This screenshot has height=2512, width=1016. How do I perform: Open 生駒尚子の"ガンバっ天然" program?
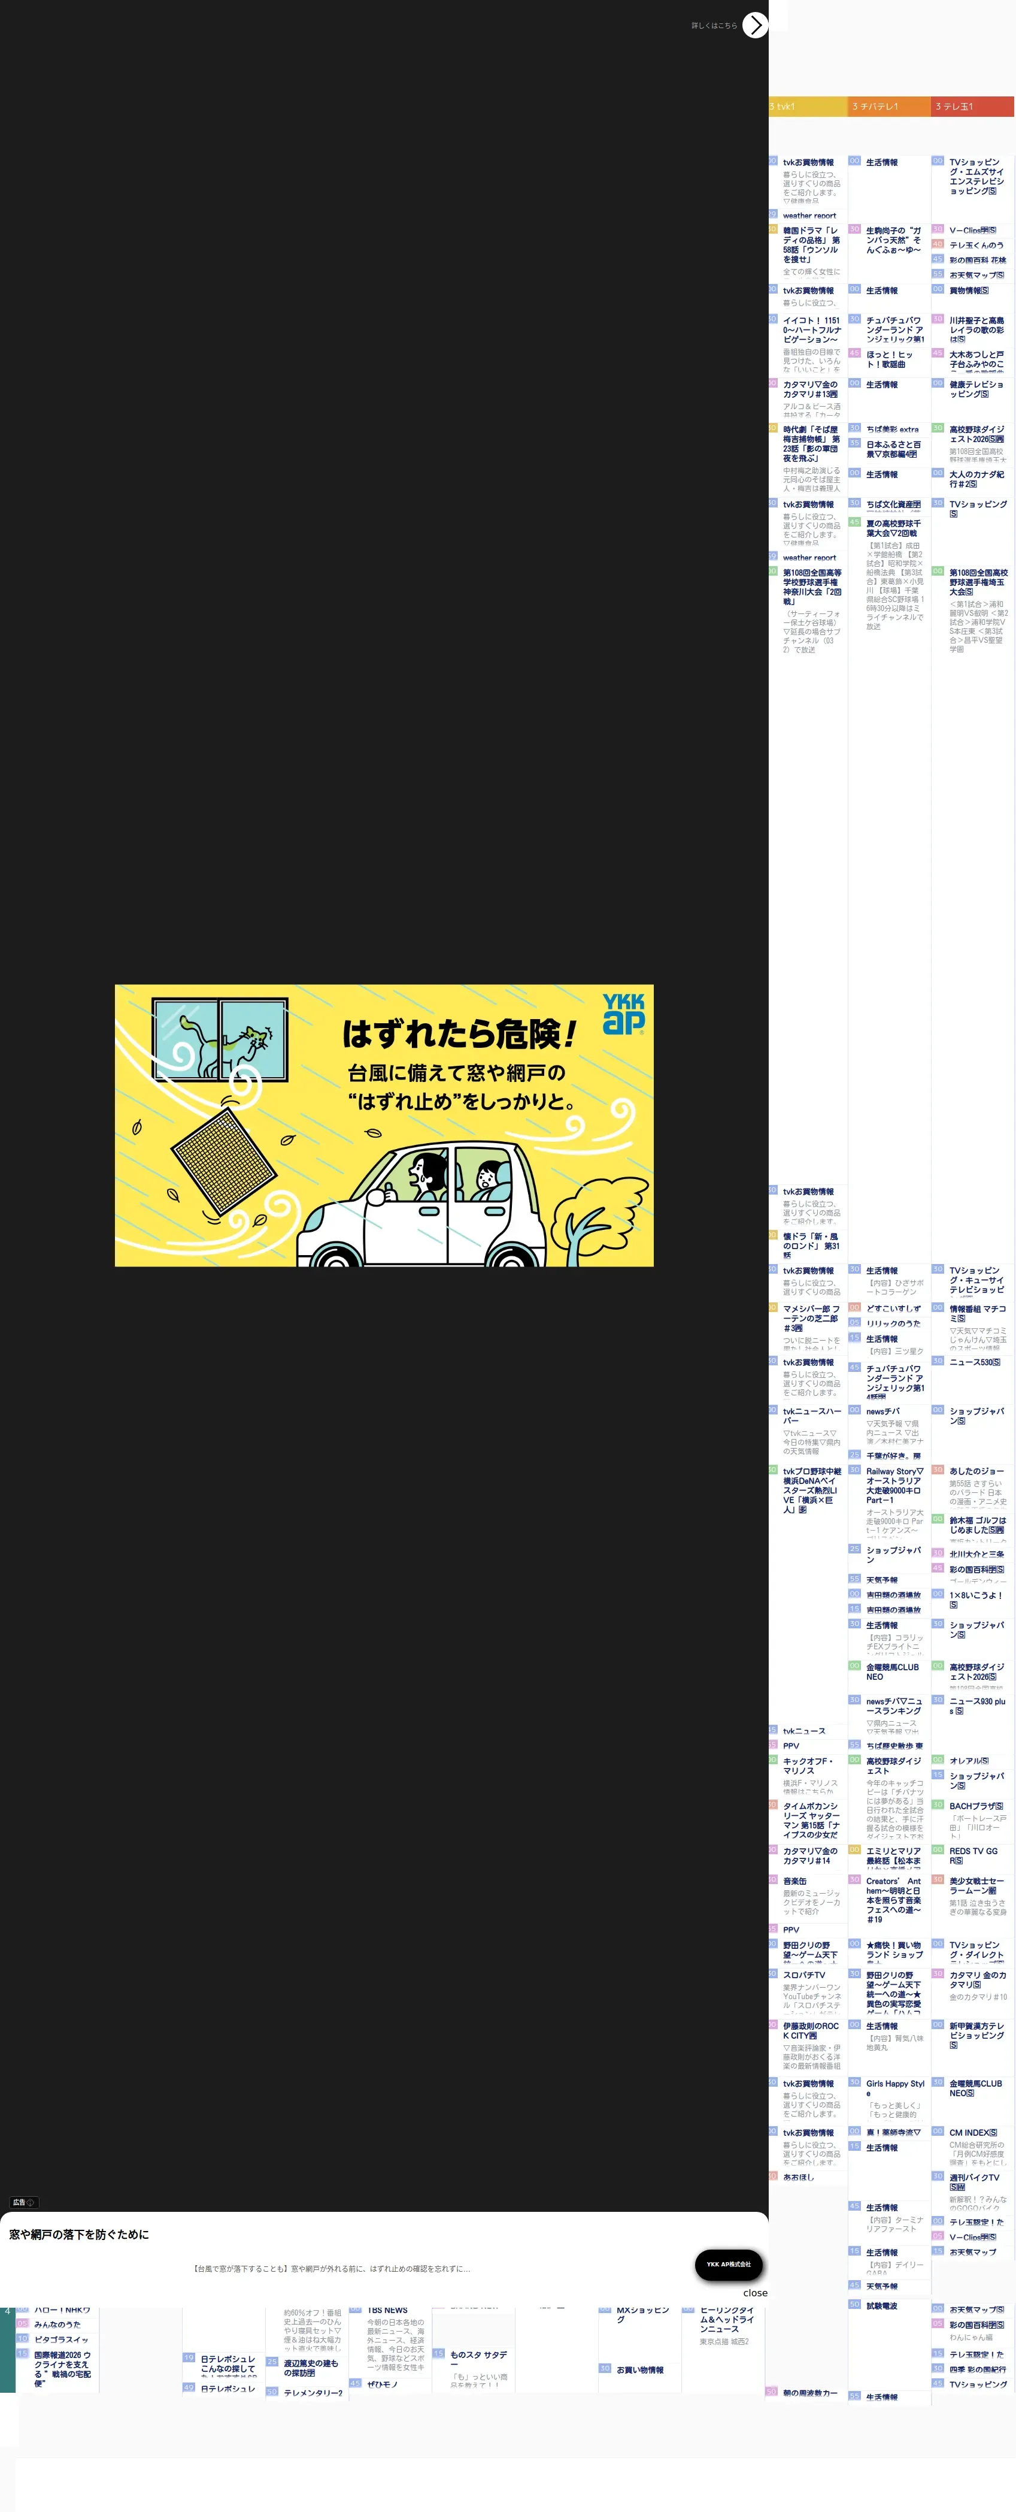click(x=894, y=240)
